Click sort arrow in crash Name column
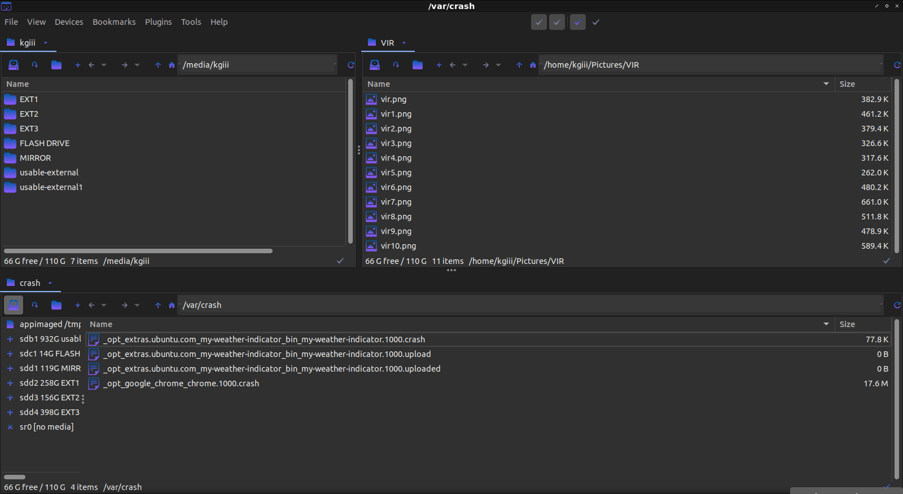Image resolution: width=903 pixels, height=494 pixels. point(826,324)
